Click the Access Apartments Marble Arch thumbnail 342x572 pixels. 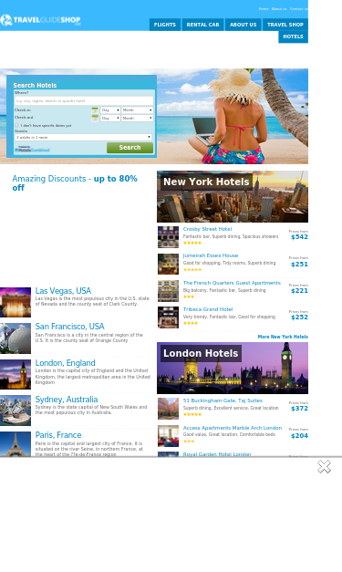pyautogui.click(x=168, y=436)
